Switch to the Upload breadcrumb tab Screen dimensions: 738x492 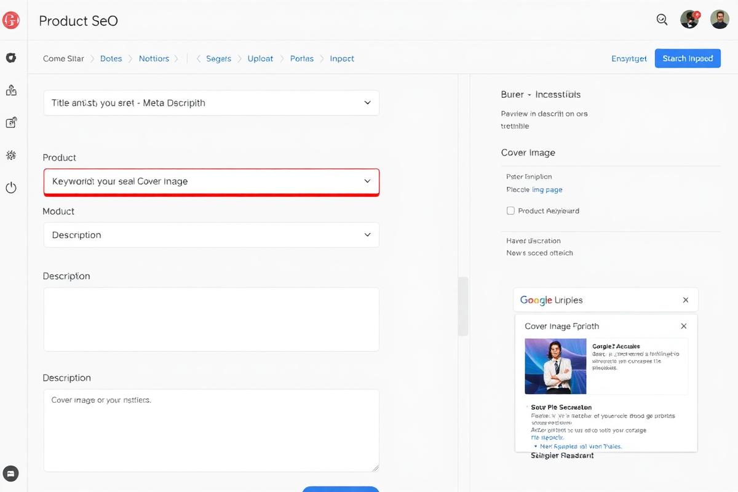pyautogui.click(x=260, y=58)
